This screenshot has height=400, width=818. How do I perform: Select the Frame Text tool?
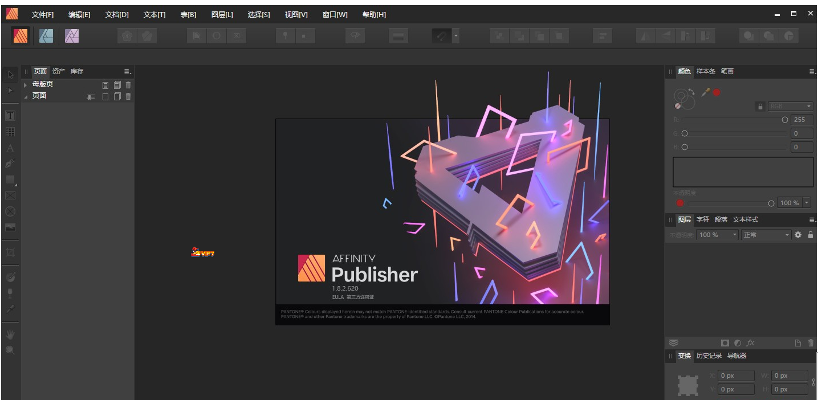click(10, 116)
